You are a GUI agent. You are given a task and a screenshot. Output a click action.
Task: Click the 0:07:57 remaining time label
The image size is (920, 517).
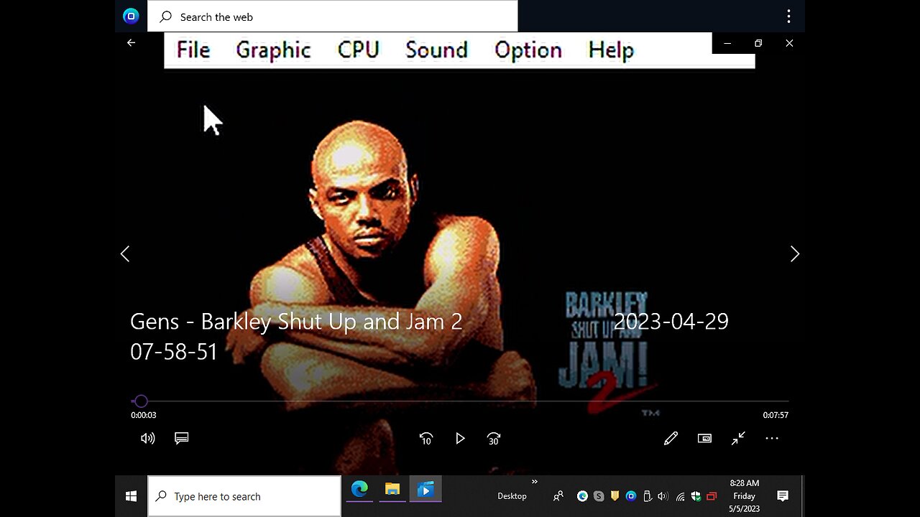tap(776, 415)
